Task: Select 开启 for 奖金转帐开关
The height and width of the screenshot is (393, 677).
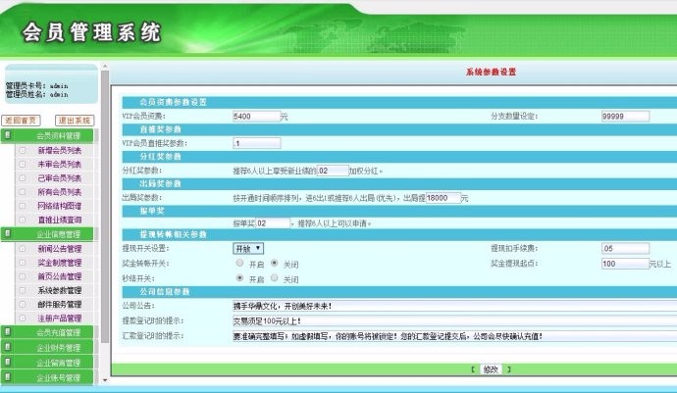Action: [x=239, y=263]
